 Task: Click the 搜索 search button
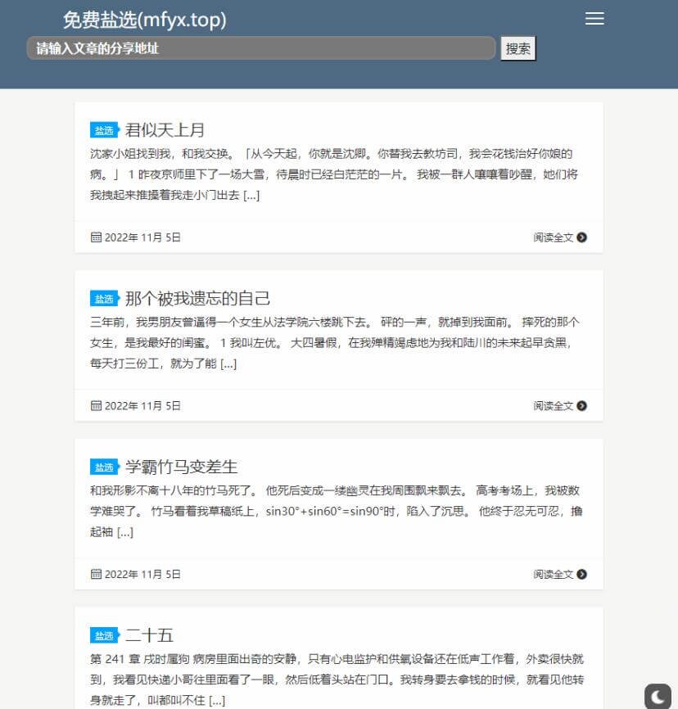pos(518,48)
